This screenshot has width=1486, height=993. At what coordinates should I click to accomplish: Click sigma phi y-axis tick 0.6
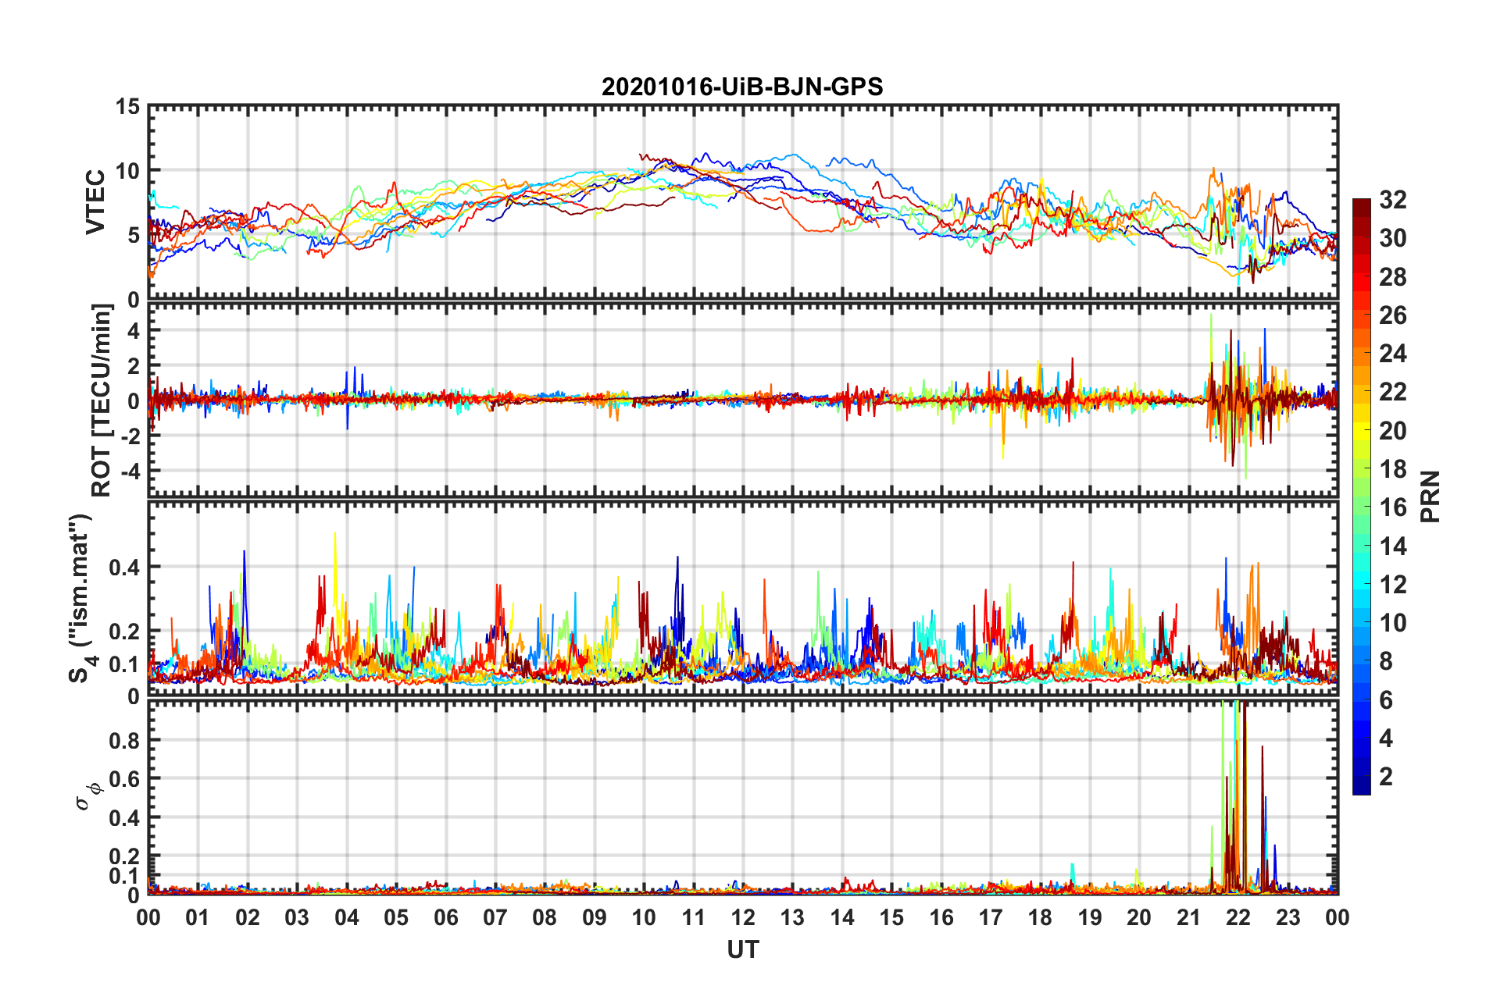[x=124, y=779]
